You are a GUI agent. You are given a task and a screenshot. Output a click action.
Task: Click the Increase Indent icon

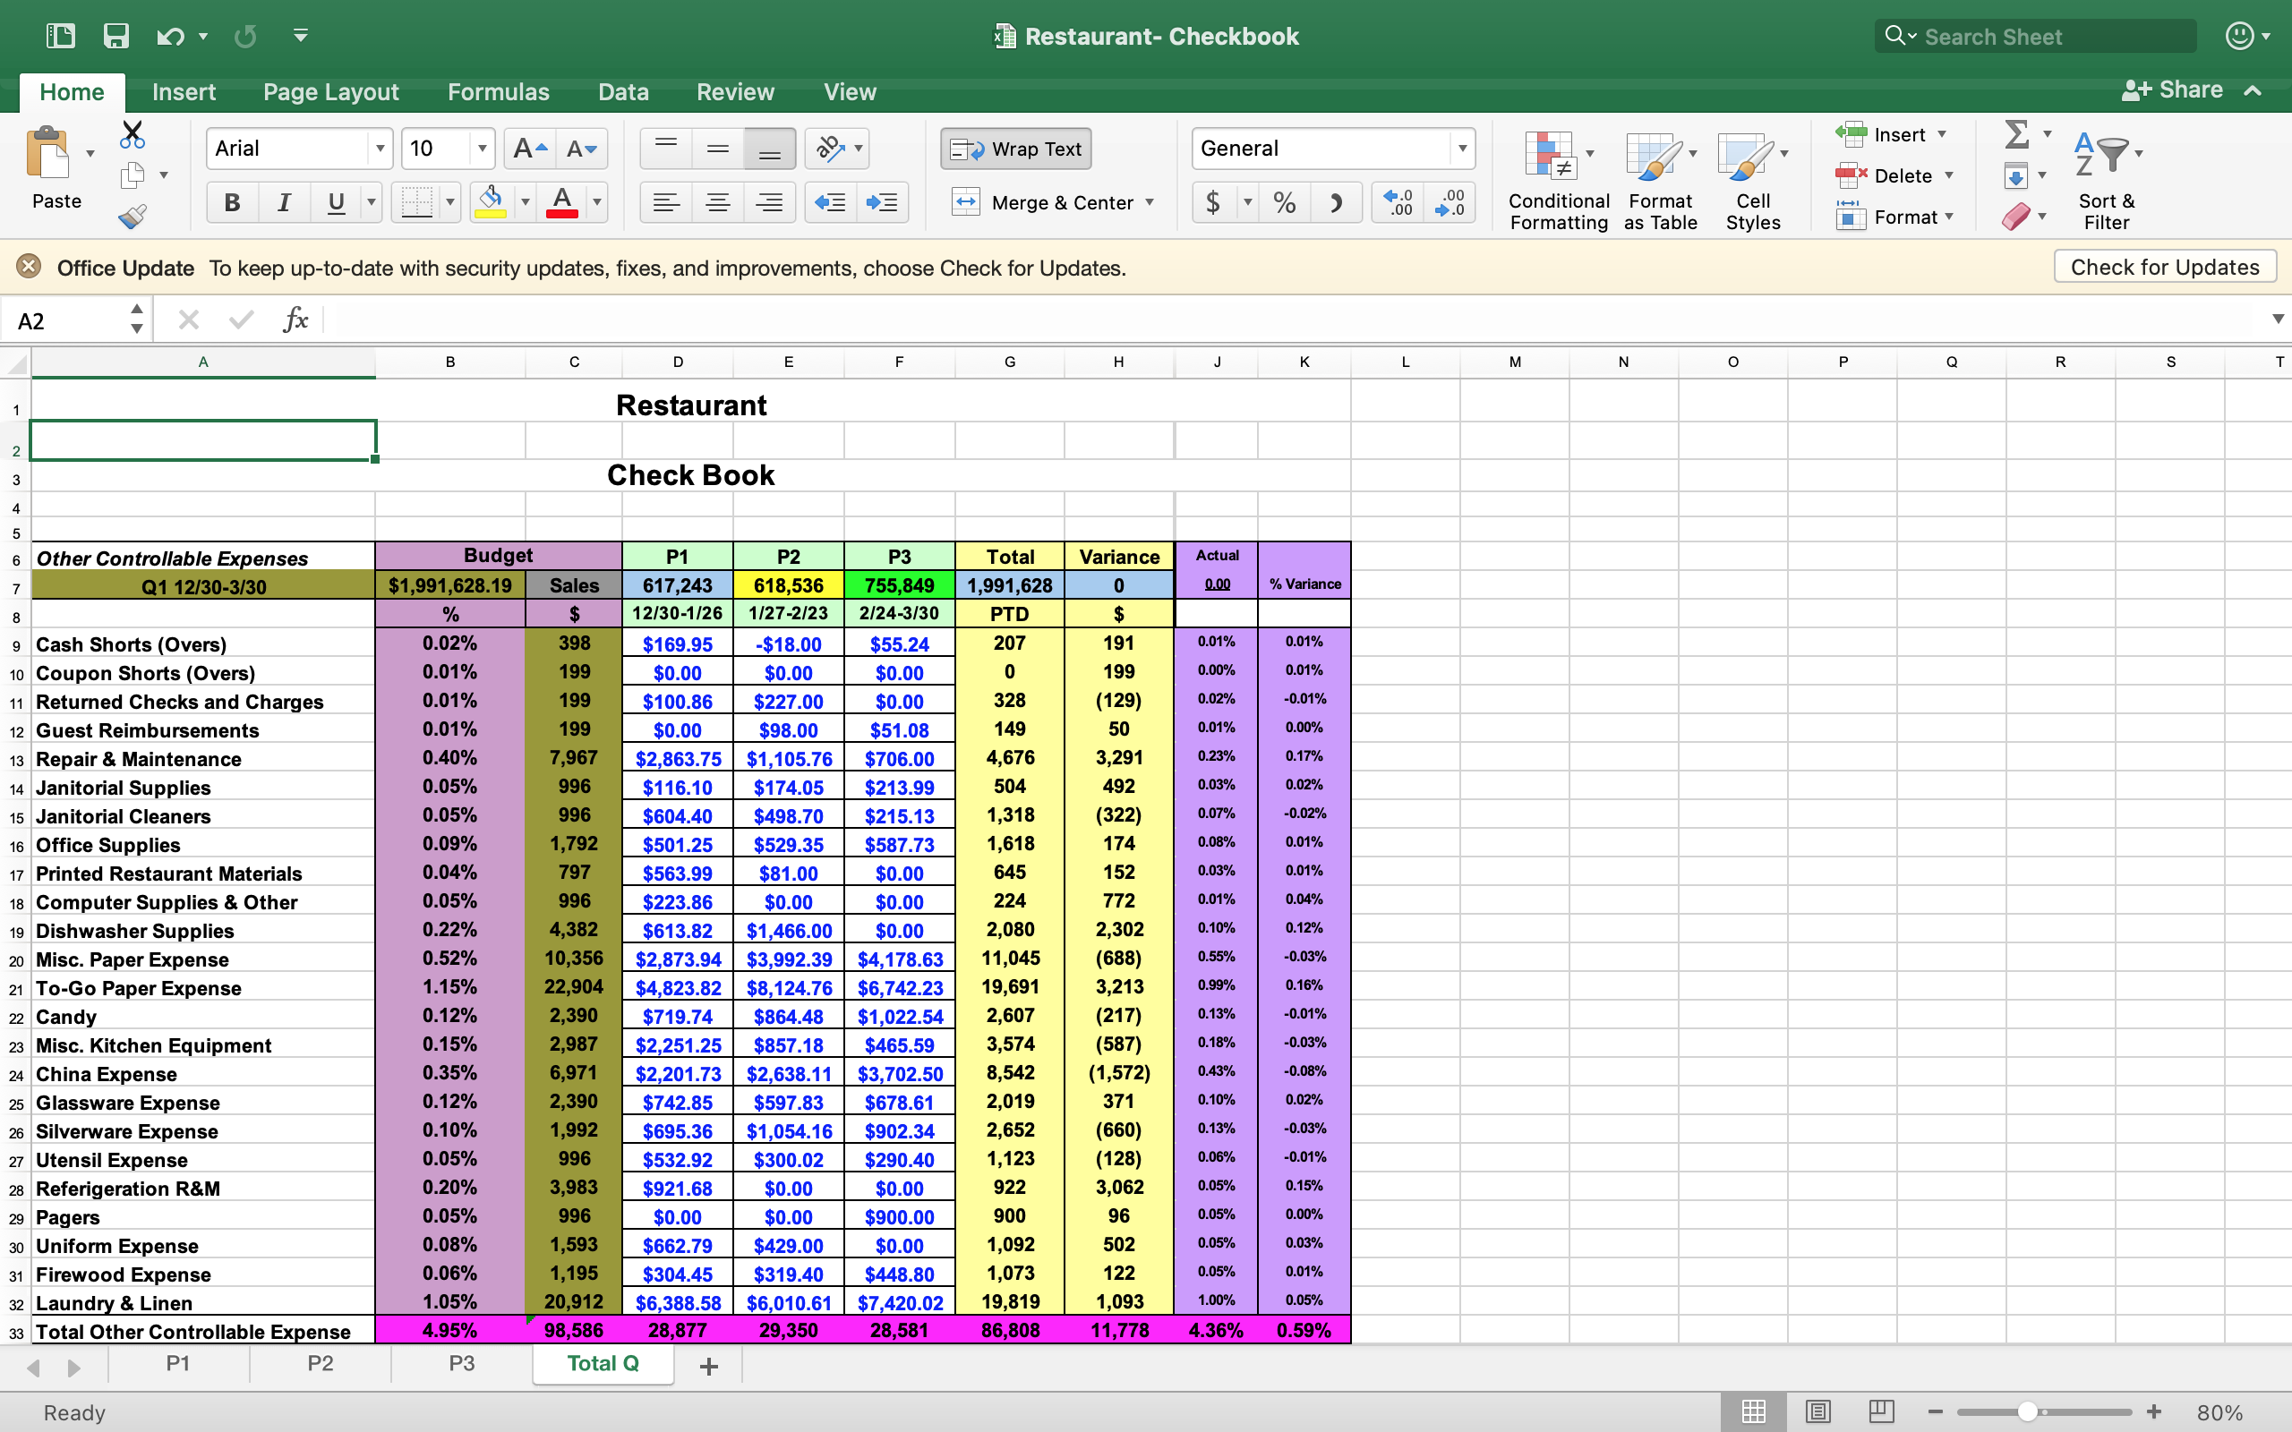(x=882, y=202)
